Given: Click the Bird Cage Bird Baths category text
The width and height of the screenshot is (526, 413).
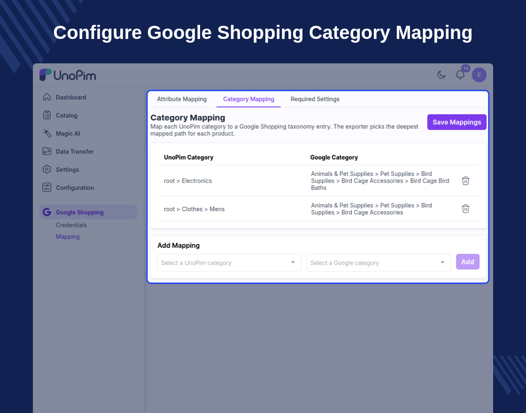Looking at the screenshot, I should point(380,181).
